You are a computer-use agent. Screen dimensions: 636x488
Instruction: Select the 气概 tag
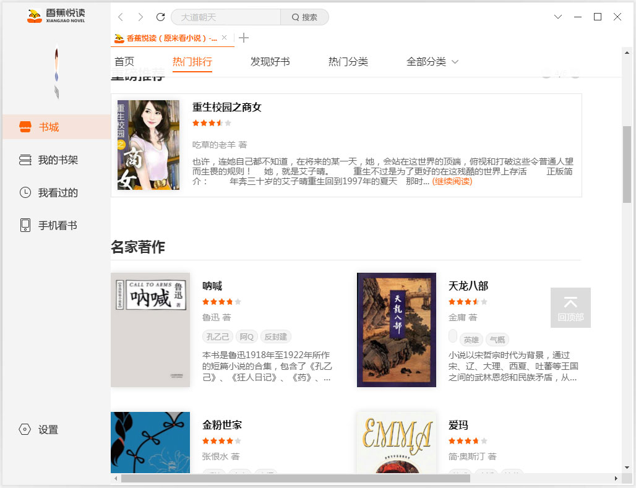pos(497,340)
